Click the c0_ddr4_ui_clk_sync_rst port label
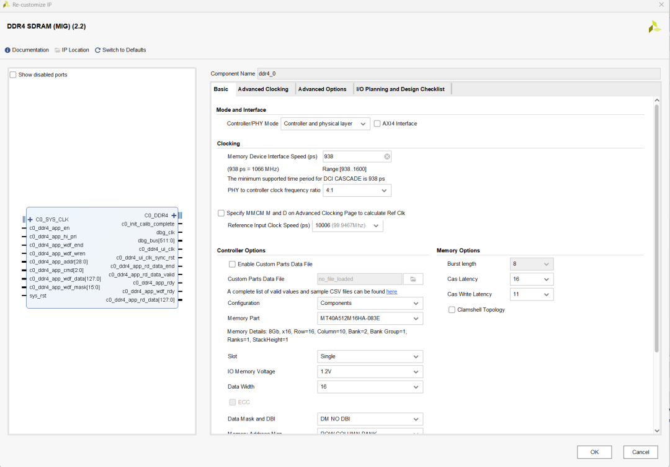 [145, 258]
